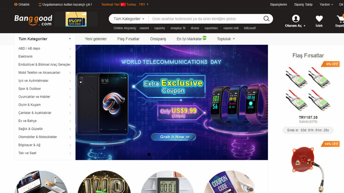Click the mobile app phone icon

click(x=40, y=4)
